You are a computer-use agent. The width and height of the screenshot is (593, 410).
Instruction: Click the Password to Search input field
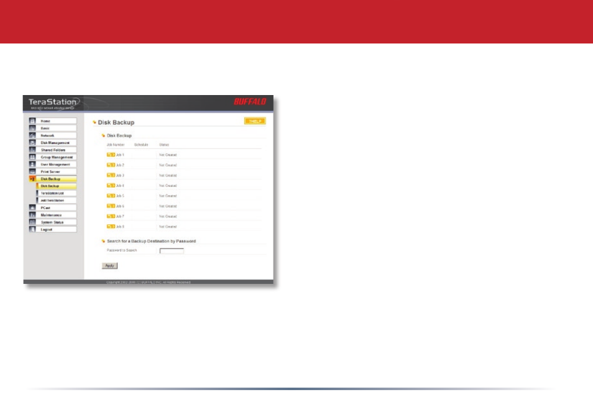click(x=172, y=251)
